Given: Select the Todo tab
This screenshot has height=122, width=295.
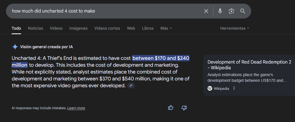Looking at the screenshot, I should pyautogui.click(x=16, y=28).
